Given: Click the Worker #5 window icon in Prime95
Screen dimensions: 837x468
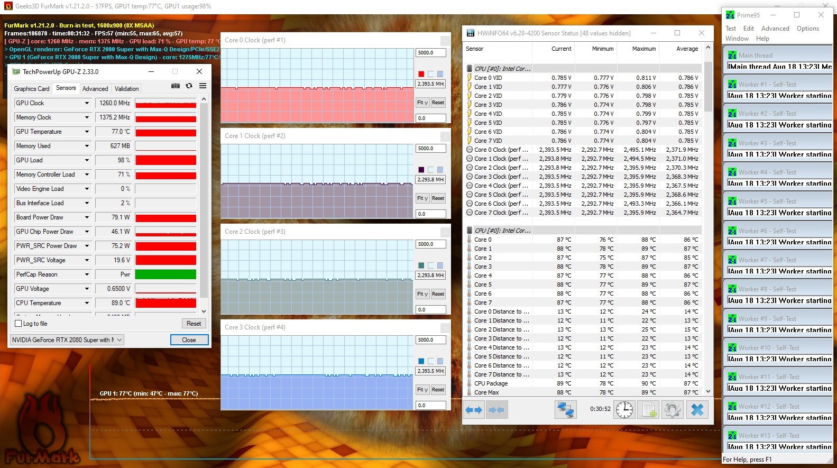Looking at the screenshot, I should coord(732,201).
